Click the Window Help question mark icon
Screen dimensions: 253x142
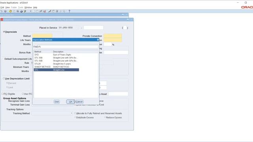point(70,11)
